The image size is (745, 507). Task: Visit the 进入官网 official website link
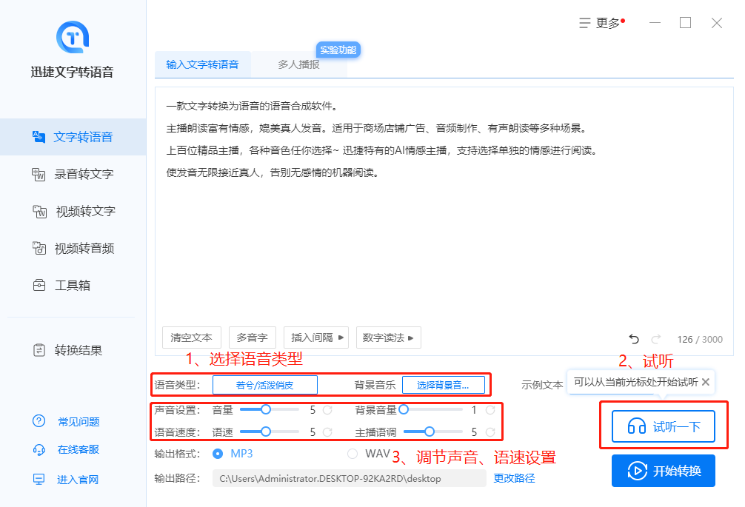[78, 480]
